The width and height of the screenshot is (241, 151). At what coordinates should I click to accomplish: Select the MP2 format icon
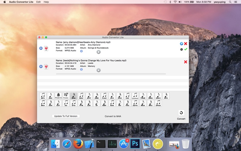pyautogui.click(x=150, y=103)
